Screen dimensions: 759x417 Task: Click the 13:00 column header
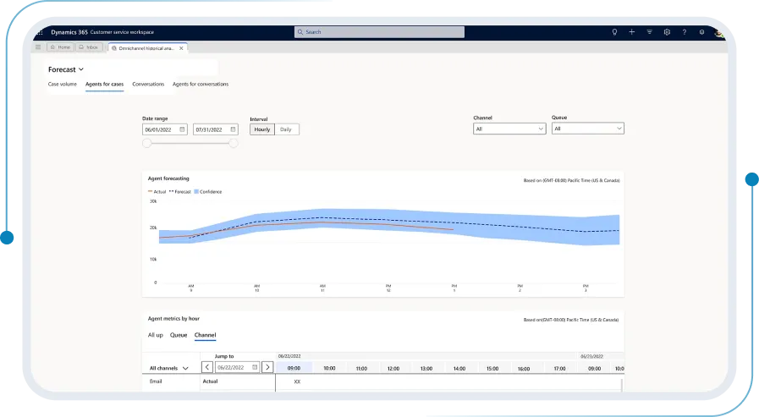(426, 369)
